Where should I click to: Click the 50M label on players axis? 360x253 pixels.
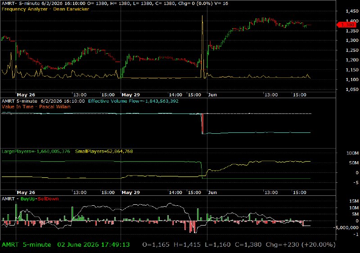click(354, 163)
